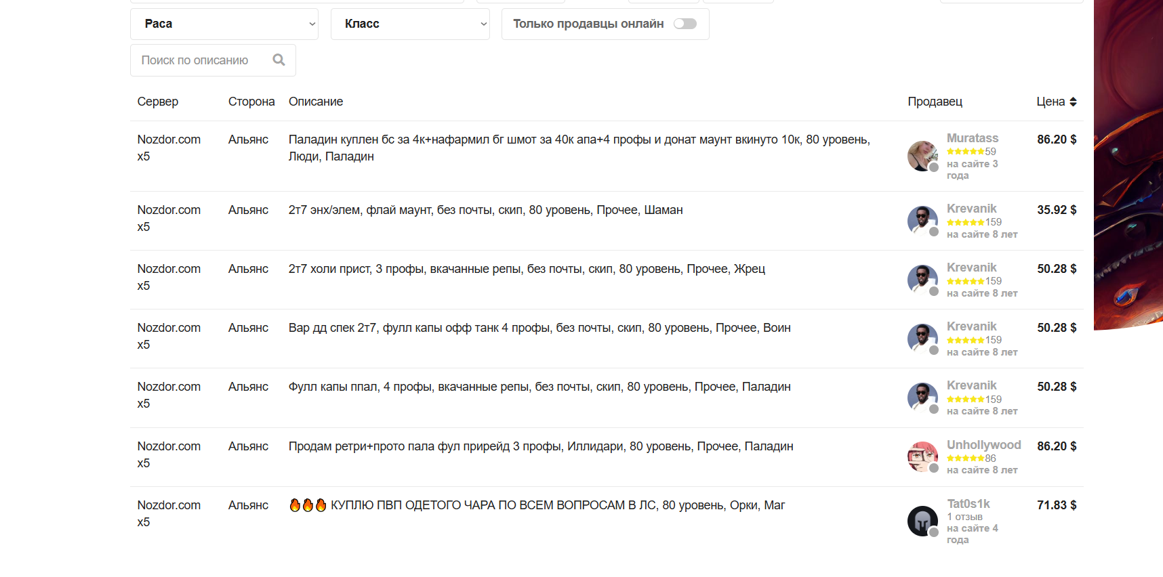Click Krevanik avatar on shaman listing
The image size is (1163, 577).
(922, 221)
